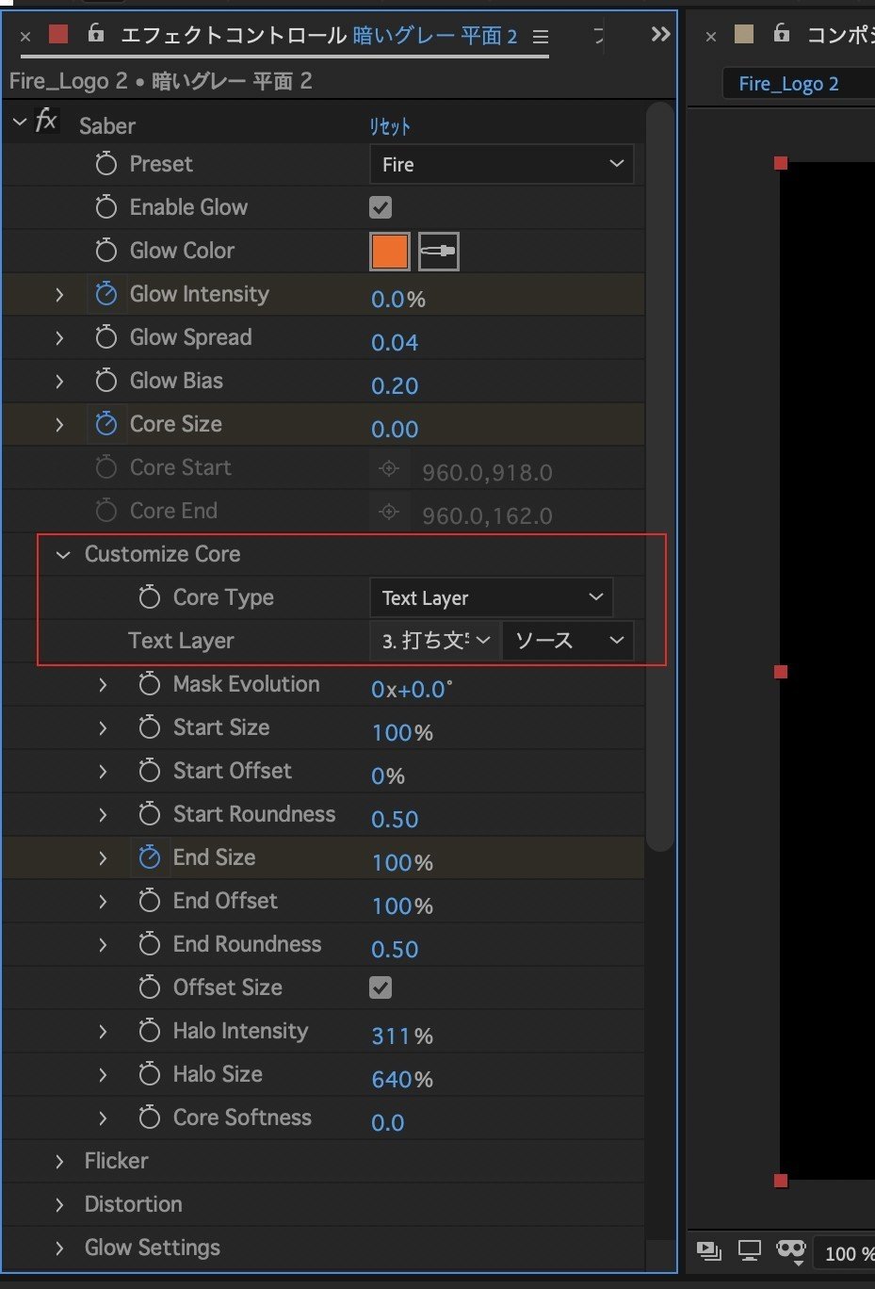875x1289 pixels.
Task: Toggle stopwatch for Preset property
Action: [106, 164]
